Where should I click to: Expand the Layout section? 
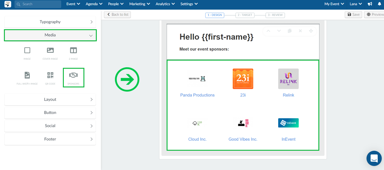[50, 99]
